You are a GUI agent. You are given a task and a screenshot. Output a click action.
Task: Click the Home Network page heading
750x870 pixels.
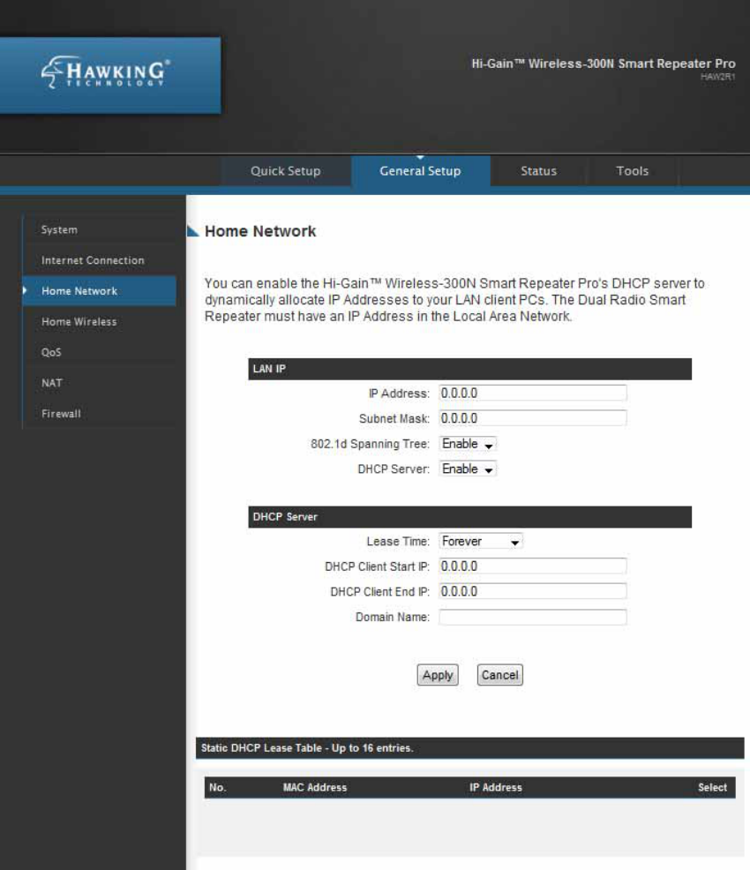(260, 231)
